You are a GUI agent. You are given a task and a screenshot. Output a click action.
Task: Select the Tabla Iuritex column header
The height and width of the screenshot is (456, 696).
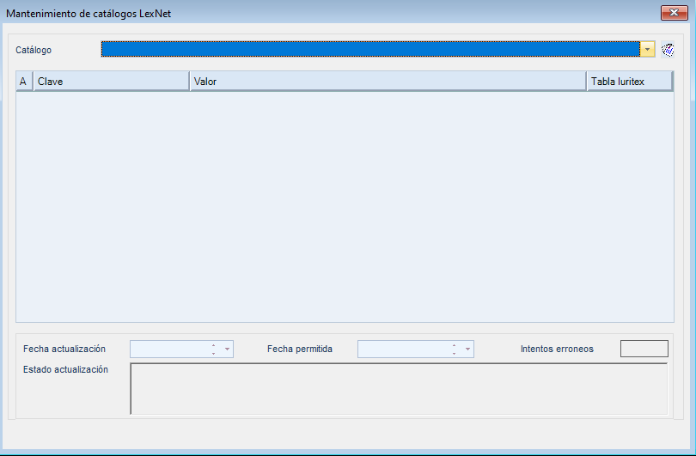tap(629, 82)
